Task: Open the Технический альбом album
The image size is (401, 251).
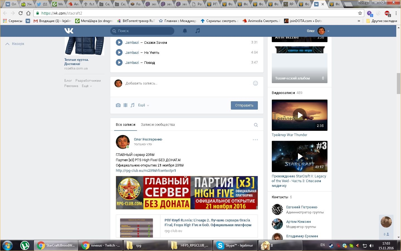Action: 300,64
